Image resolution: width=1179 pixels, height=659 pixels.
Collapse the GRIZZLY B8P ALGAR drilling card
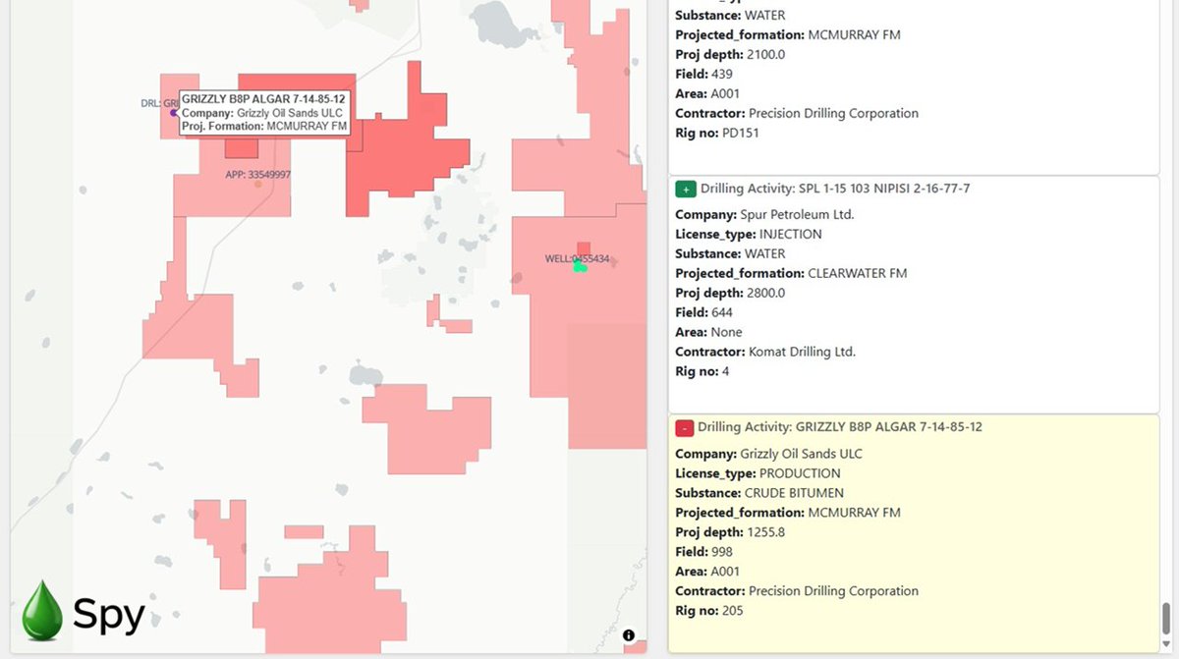[x=685, y=428]
